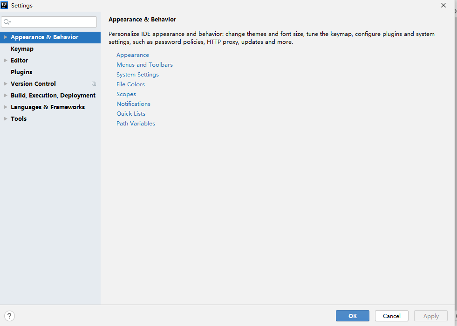Click the Apply button

pos(431,316)
